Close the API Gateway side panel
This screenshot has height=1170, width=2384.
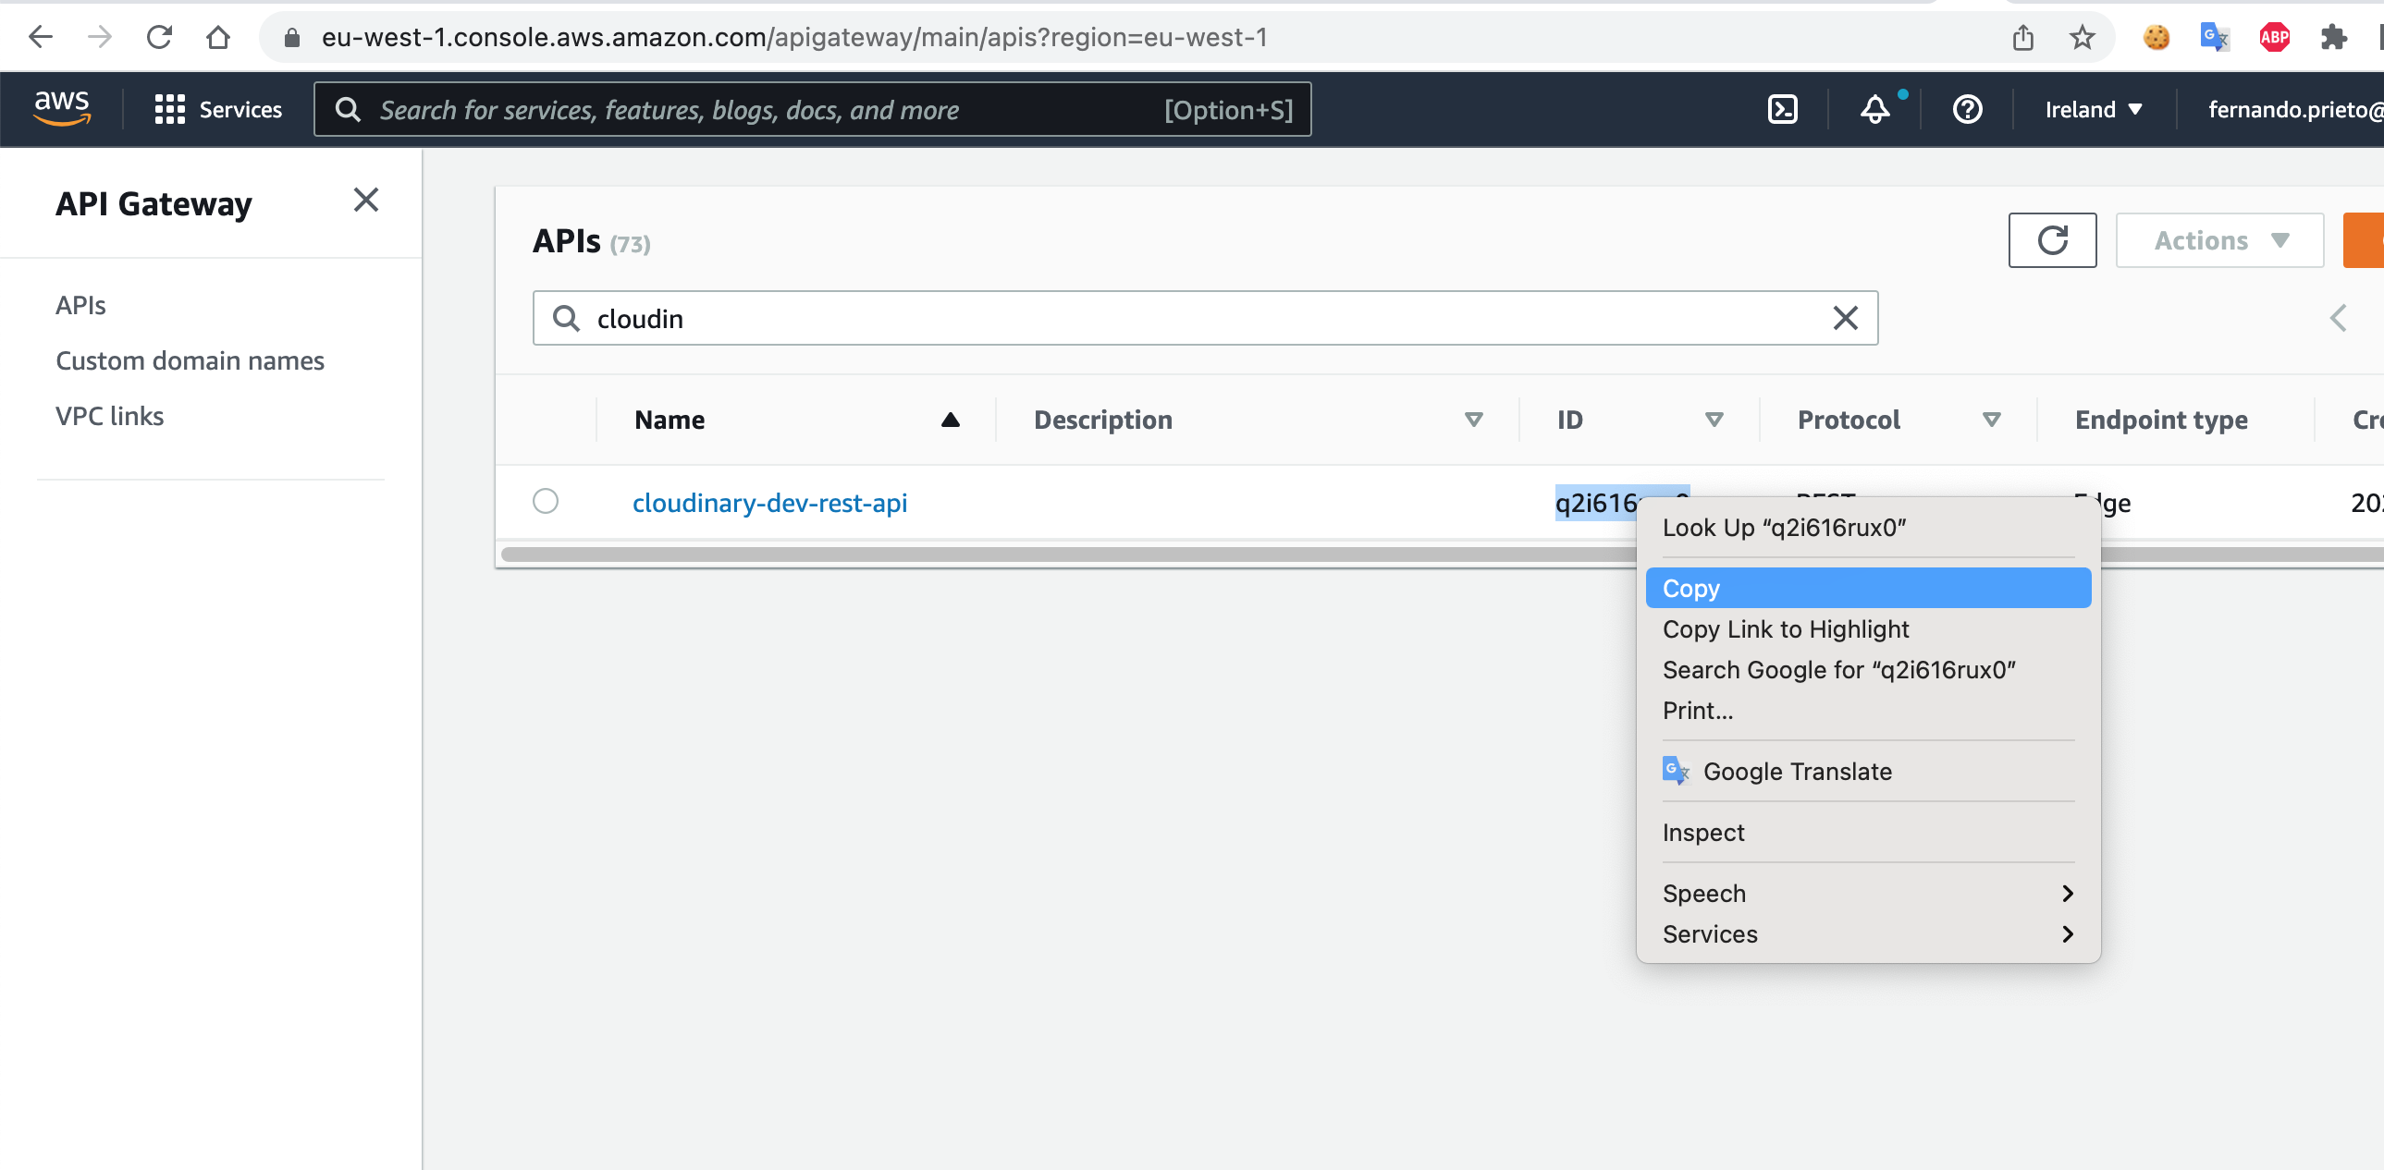tap(365, 200)
